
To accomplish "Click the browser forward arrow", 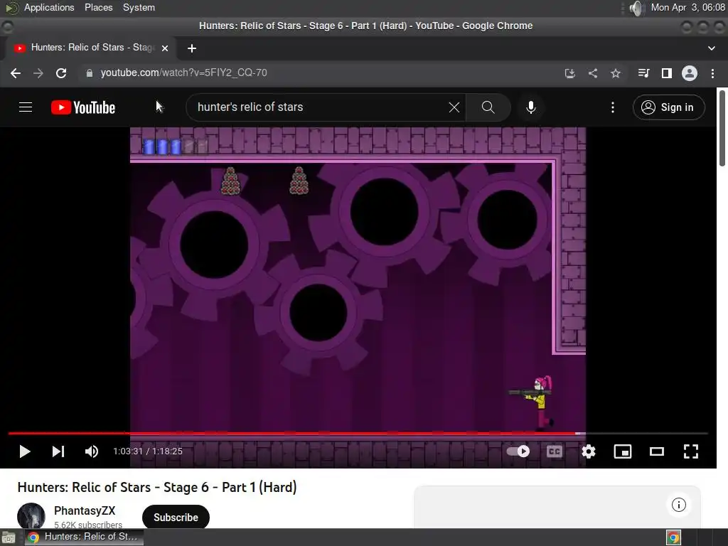I will (38, 73).
